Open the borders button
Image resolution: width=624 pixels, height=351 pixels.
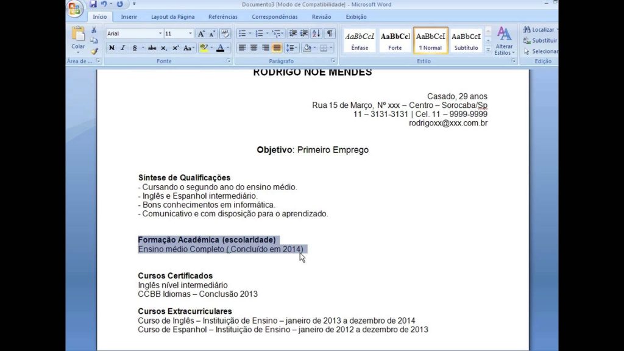tap(324, 48)
